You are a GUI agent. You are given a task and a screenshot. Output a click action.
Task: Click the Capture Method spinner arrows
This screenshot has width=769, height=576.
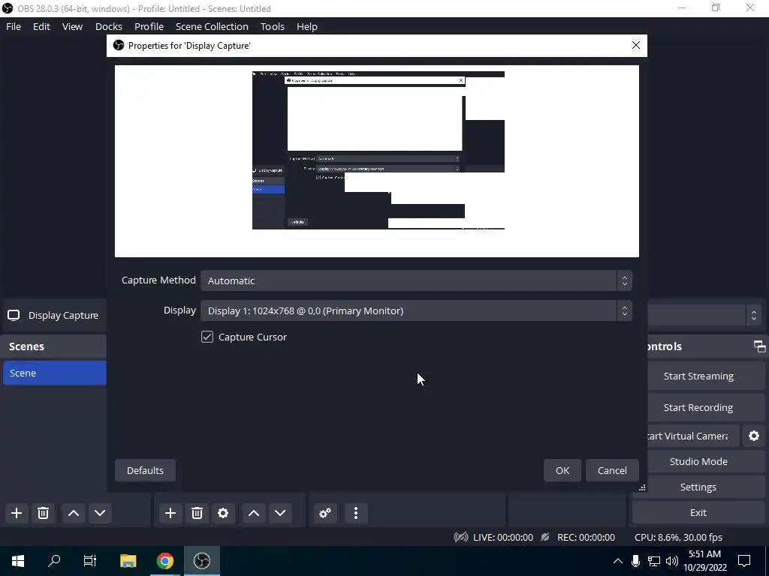pos(624,280)
